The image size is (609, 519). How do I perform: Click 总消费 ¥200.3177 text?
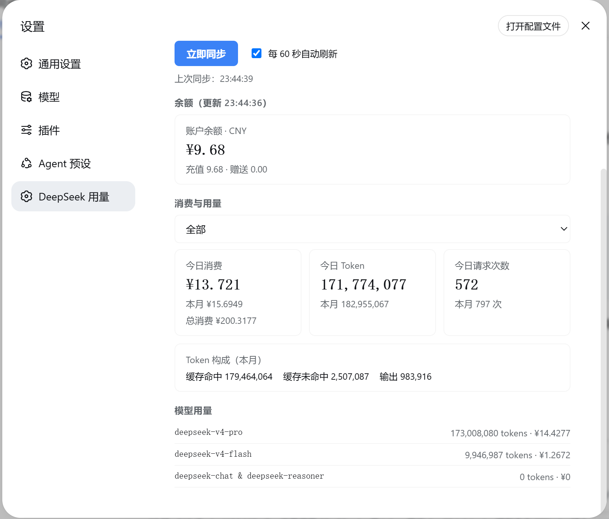[221, 321]
